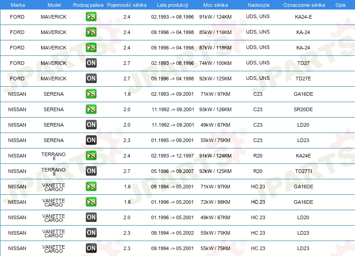This screenshot has height=256, width=355.
Task: Click the petrol icon in the Serena 1.6 GA16DE row
Action: 91,94
